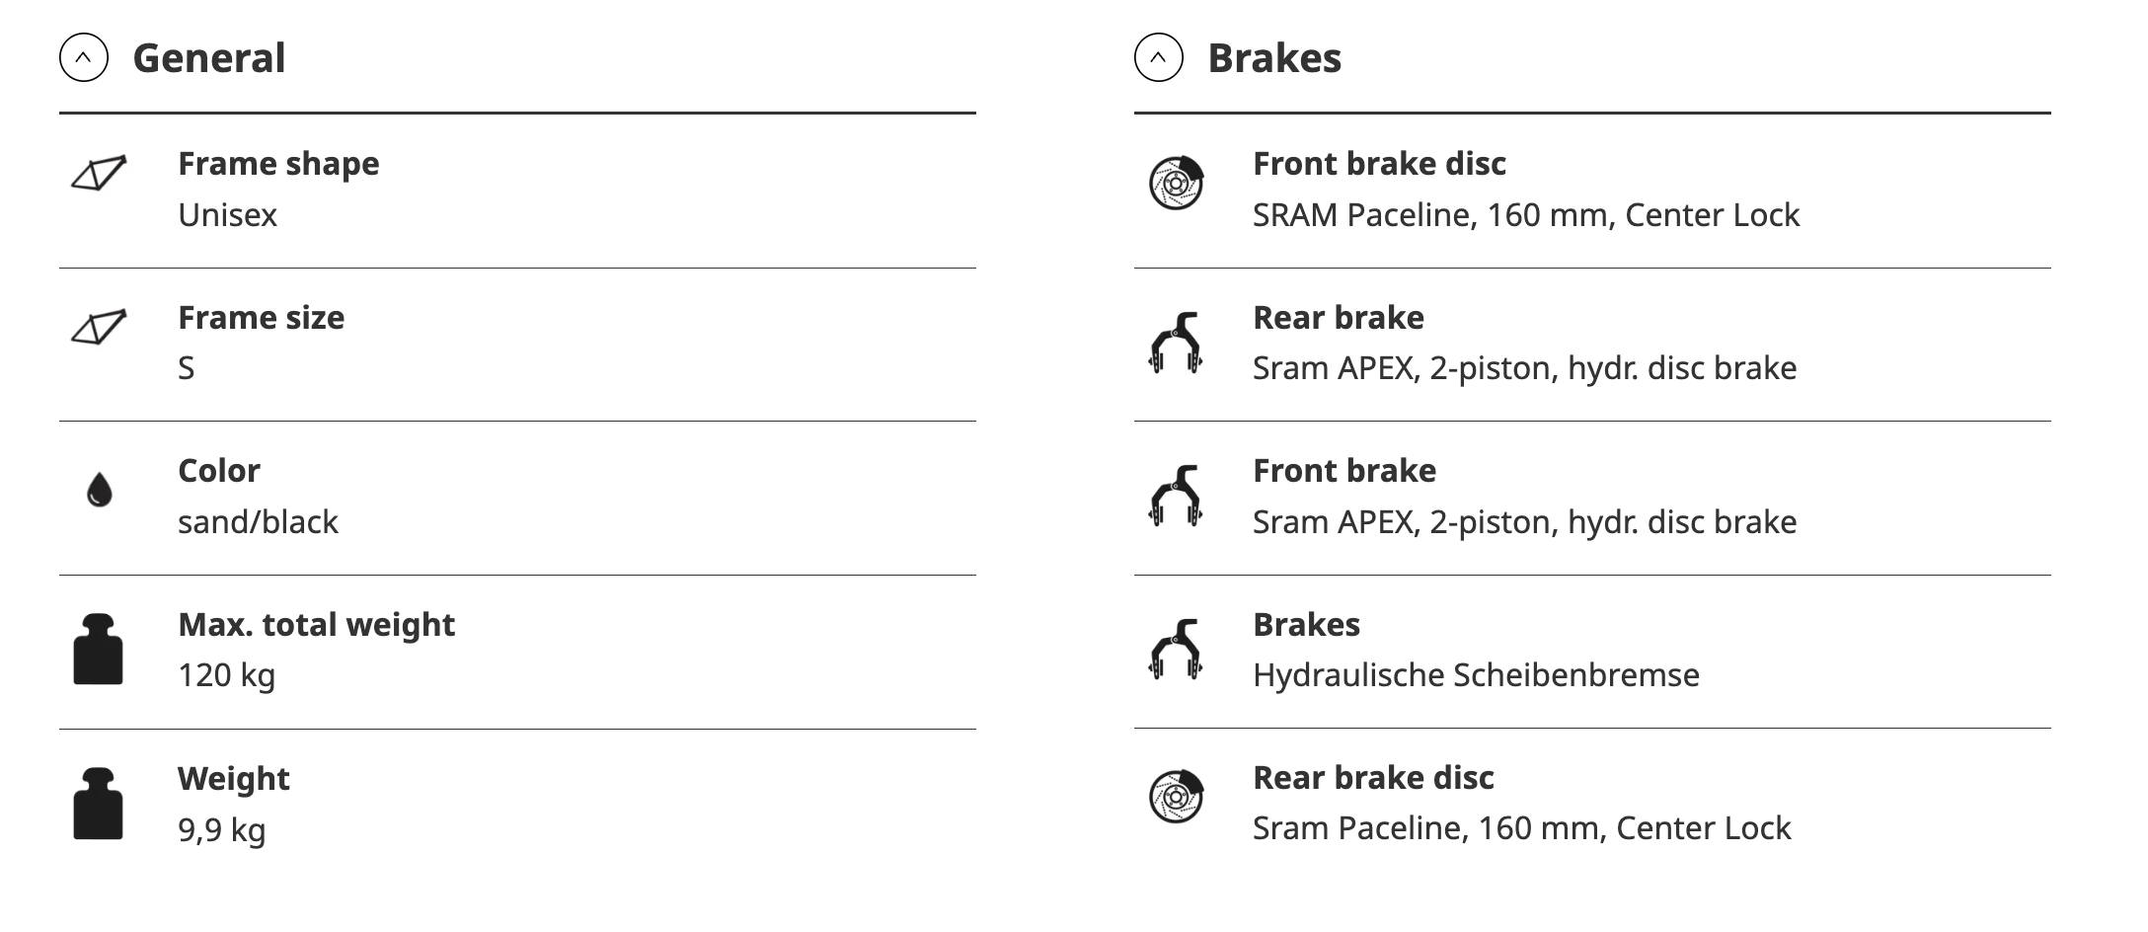The width and height of the screenshot is (2148, 932).
Task: Click the Brakes row caliper icon
Action: point(1176,650)
